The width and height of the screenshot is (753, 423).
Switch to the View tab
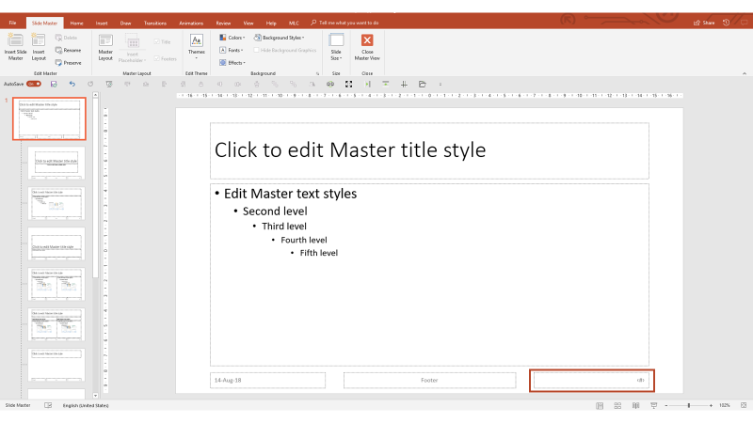(248, 23)
